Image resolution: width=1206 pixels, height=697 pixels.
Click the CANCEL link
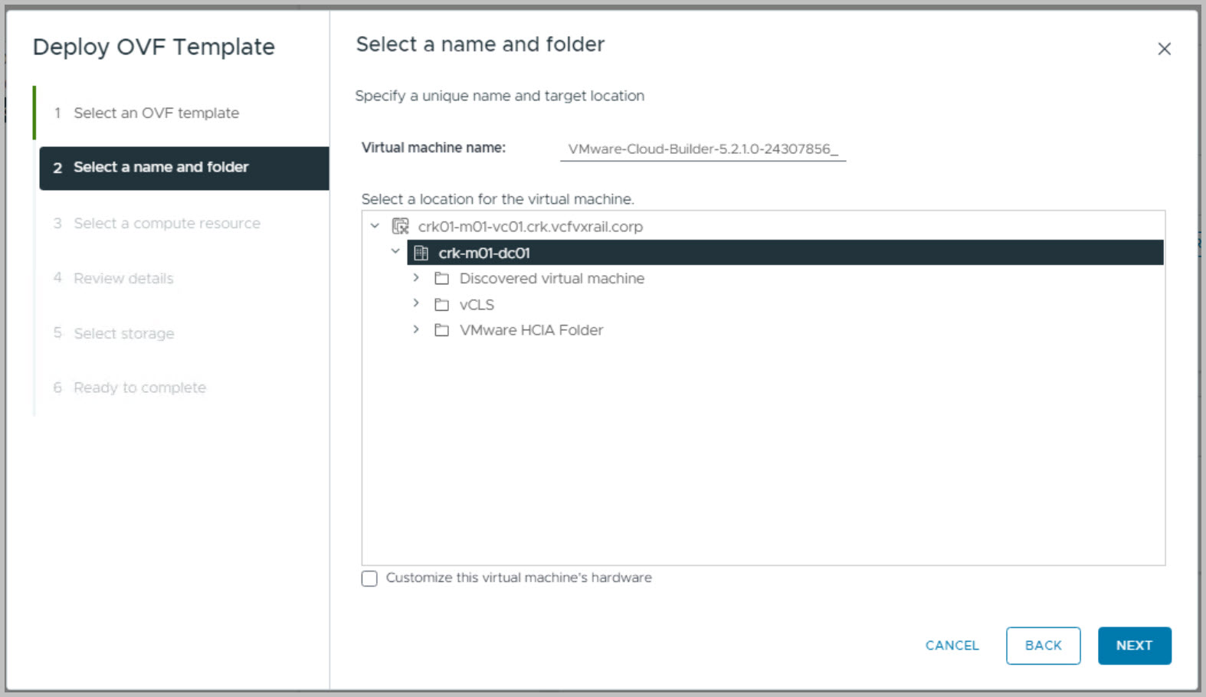coord(952,646)
